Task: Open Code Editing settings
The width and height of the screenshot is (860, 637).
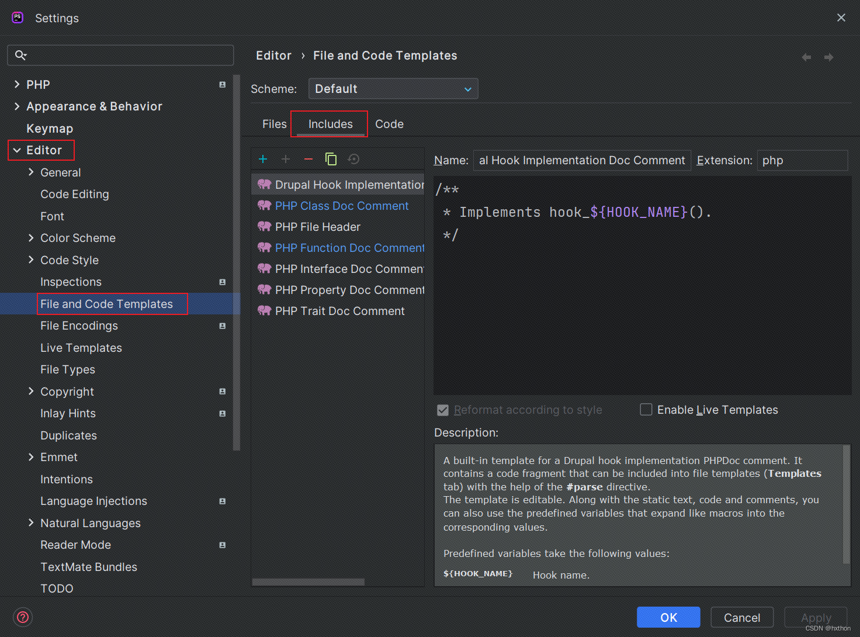Action: tap(75, 194)
